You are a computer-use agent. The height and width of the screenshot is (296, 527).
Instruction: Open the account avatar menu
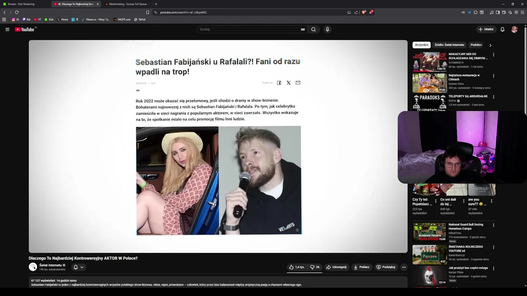point(514,29)
